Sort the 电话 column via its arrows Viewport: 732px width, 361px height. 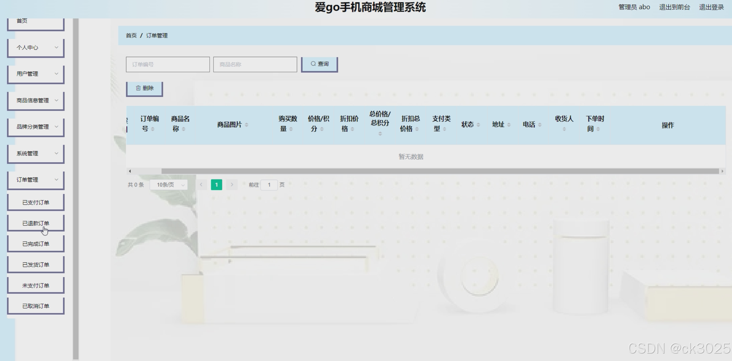540,125
